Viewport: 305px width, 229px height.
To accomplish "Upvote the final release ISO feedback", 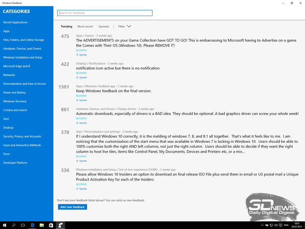I will (x=81, y=189).
